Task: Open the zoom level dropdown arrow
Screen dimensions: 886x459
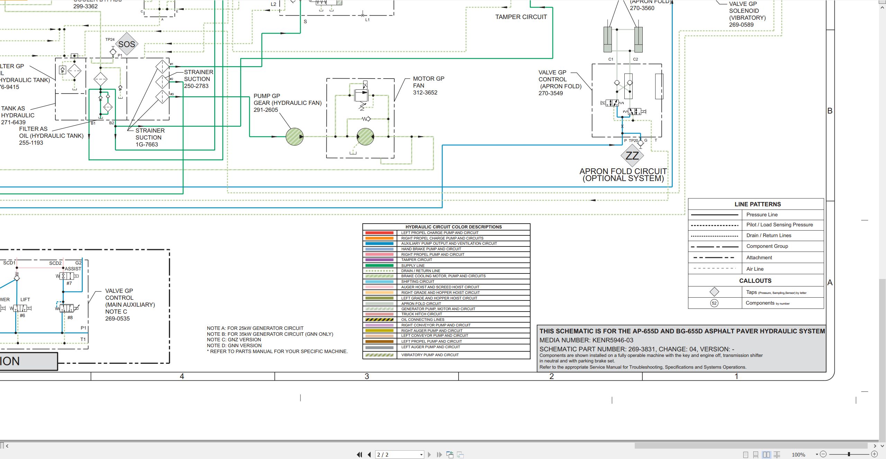Action: [817, 454]
